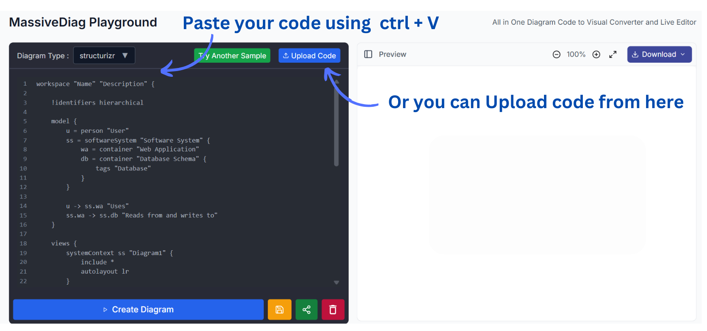
Task: Click the Preview panel label
Action: [392, 54]
